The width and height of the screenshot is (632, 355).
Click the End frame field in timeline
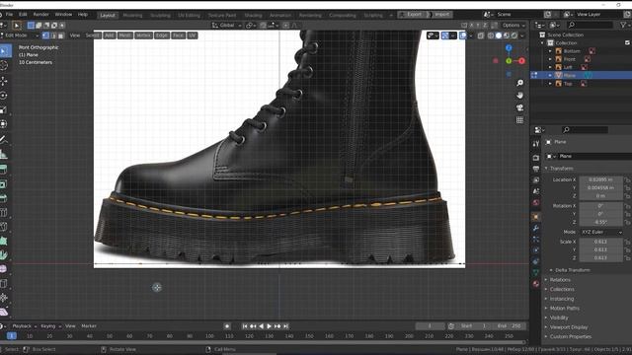point(510,326)
